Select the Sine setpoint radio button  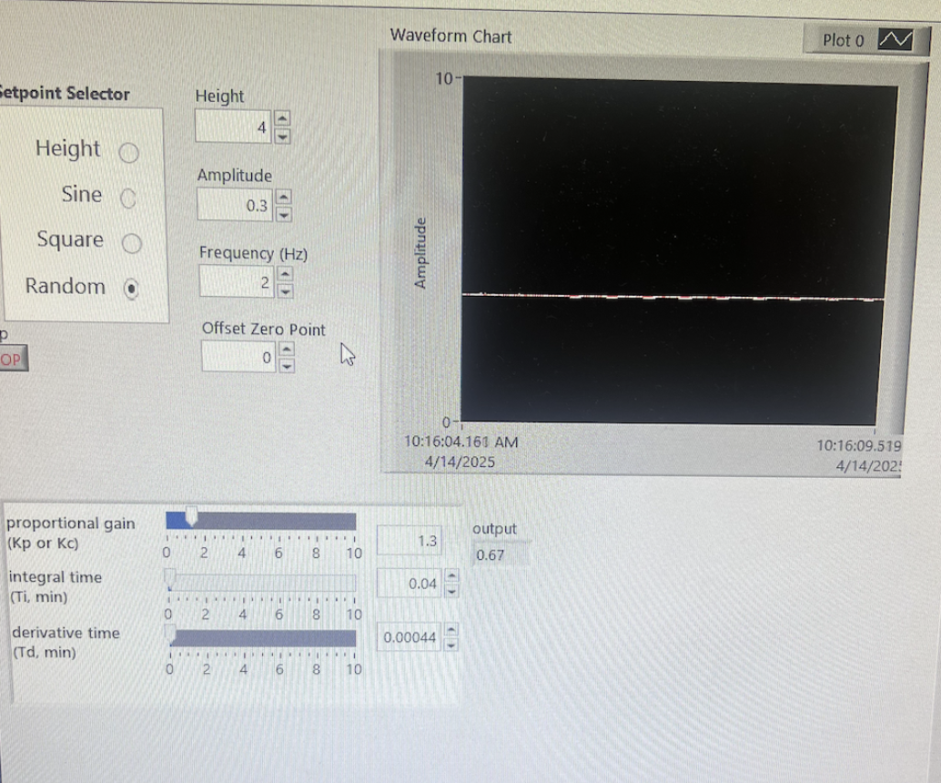(128, 198)
